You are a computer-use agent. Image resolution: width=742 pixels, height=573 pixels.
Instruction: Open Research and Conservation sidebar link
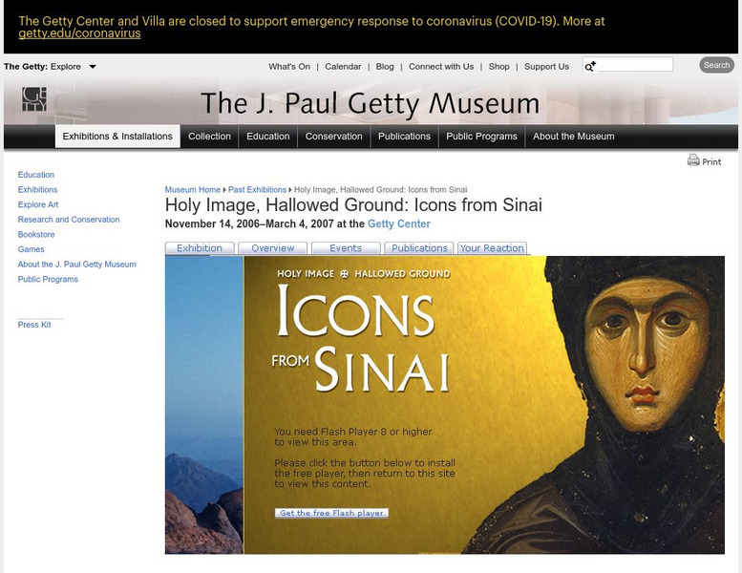click(x=69, y=220)
